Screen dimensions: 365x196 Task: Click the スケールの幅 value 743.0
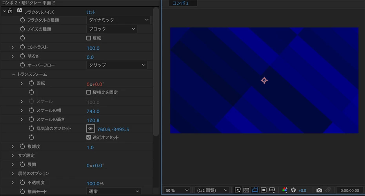[93, 111]
